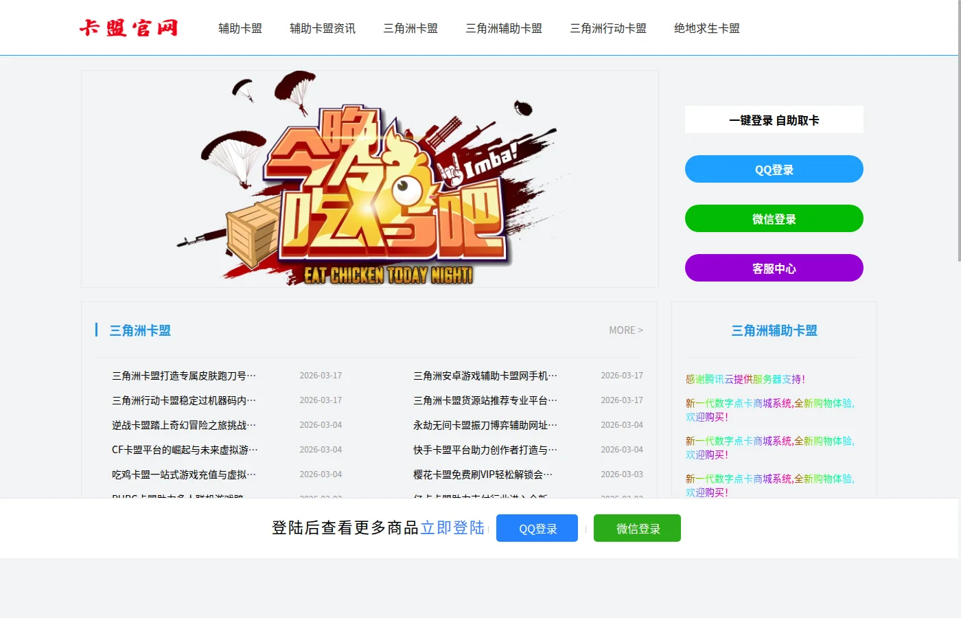The width and height of the screenshot is (961, 618).
Task: Click the Eat Chicken Today Night banner
Action: pyautogui.click(x=370, y=179)
